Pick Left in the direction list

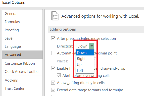pyautogui.click(x=85, y=71)
